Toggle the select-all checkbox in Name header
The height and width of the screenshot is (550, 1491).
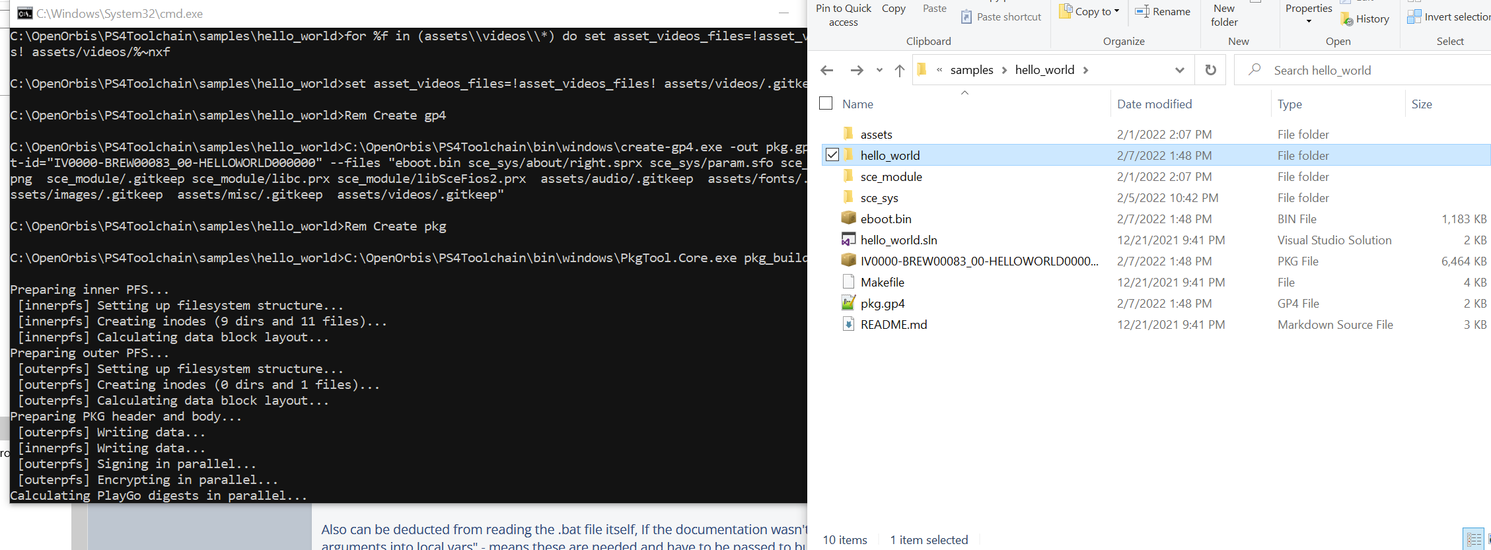[x=826, y=103]
